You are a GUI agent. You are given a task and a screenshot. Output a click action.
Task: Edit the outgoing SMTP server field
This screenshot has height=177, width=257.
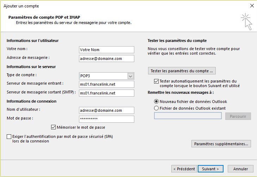(106, 93)
